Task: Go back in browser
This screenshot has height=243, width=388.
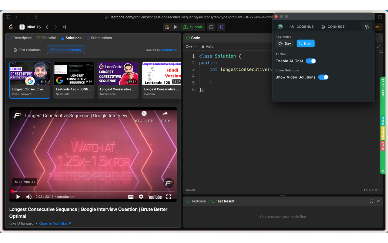Action: [x=18, y=17]
